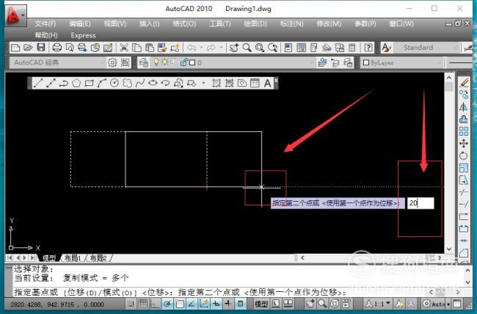Select the Rectangle draw tool
The height and width of the screenshot is (314, 477).
coord(89,83)
